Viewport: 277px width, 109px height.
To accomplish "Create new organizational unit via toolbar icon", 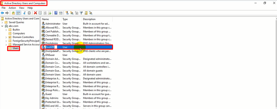I will [x=77, y=13].
